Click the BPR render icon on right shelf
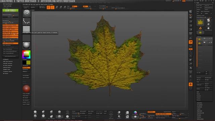The width and height of the screenshot is (215, 121). coord(190,12)
